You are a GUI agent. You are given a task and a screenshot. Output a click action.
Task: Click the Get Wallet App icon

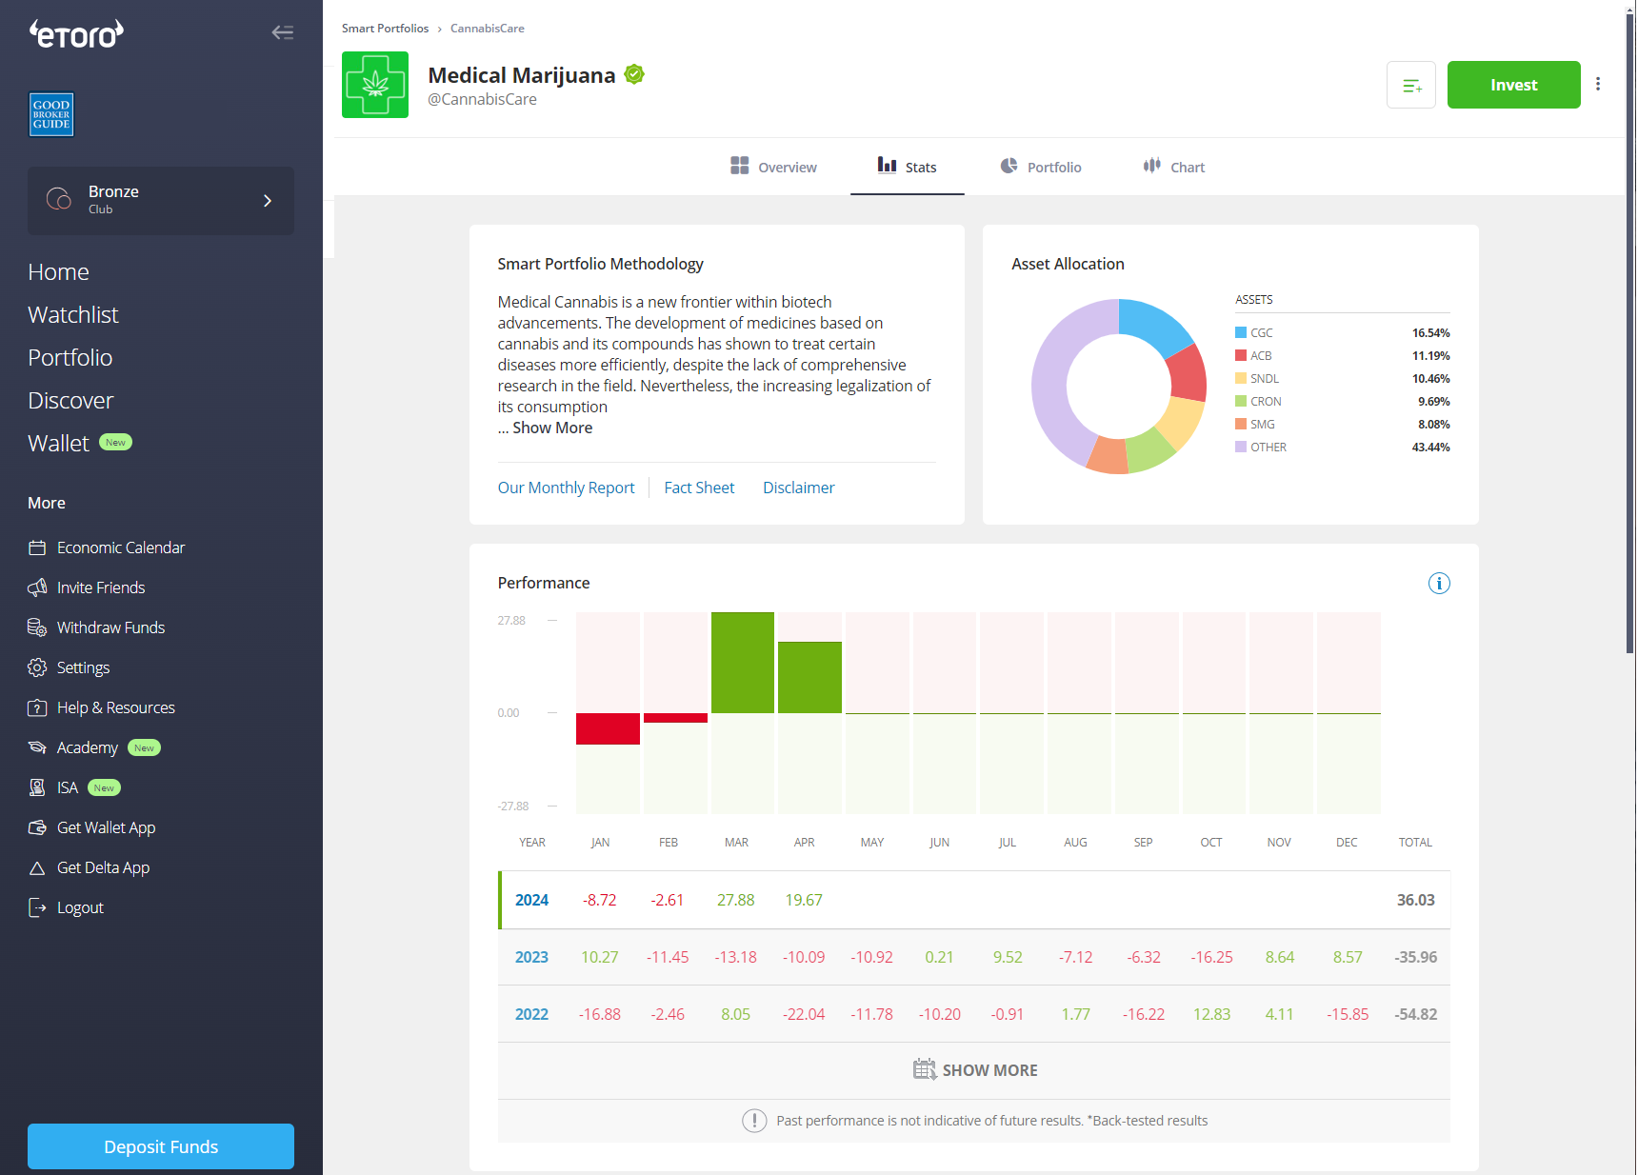click(37, 827)
